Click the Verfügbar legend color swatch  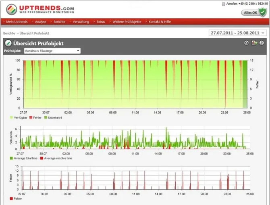(11, 118)
